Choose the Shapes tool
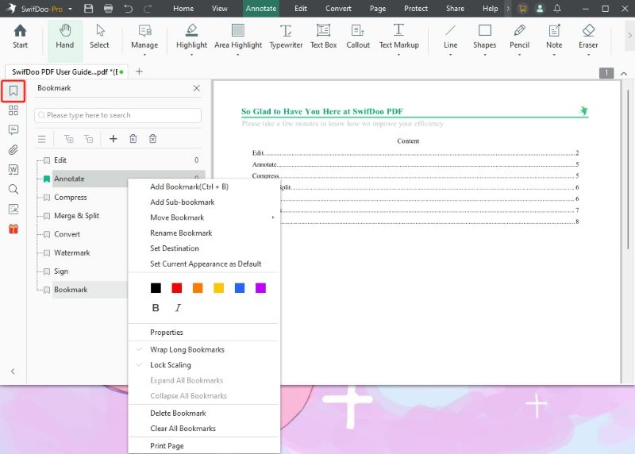The height and width of the screenshot is (454, 635). pos(485,38)
